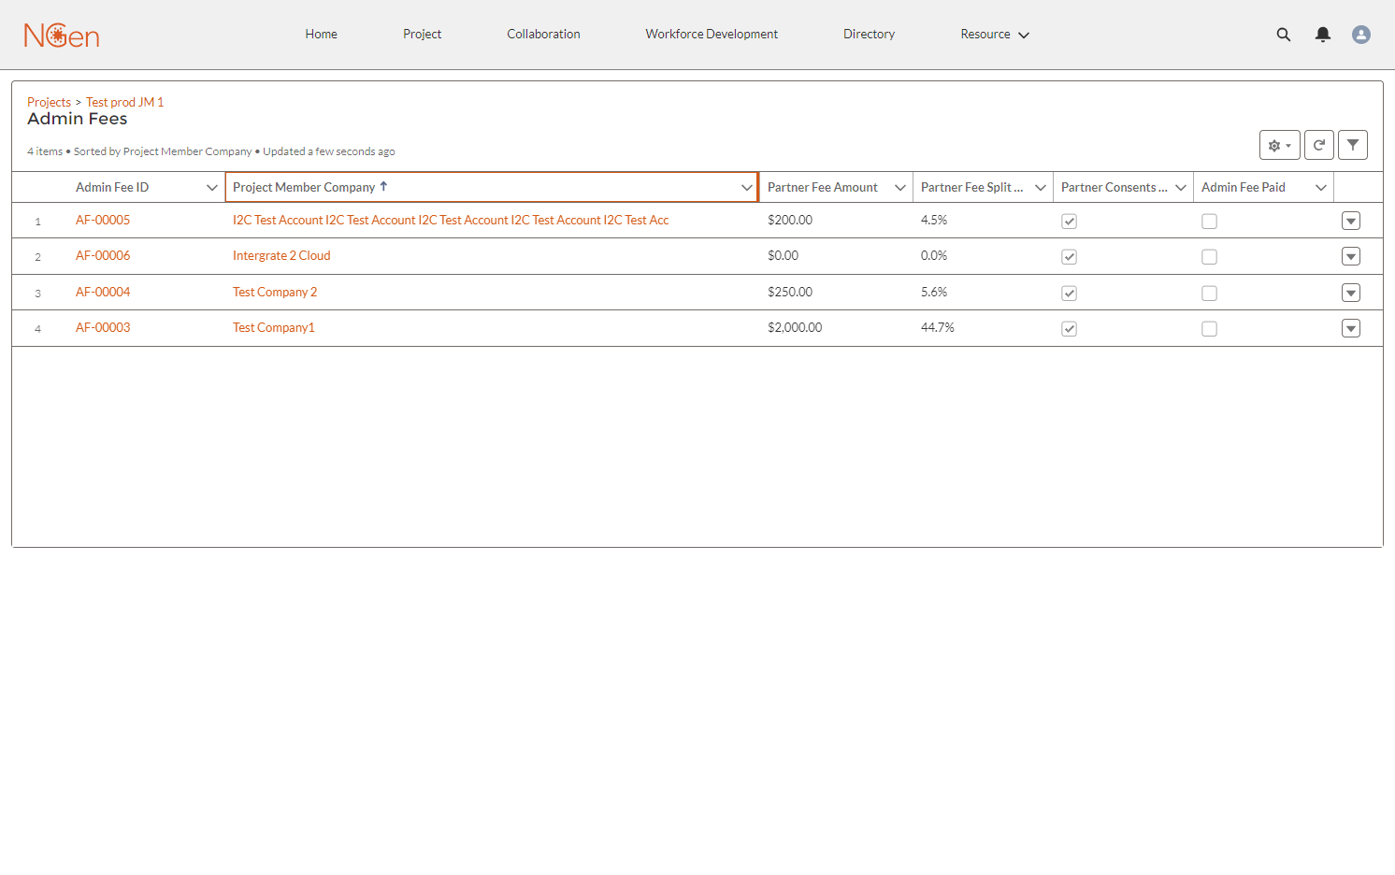This screenshot has height=875, width=1395.
Task: Click the NGen logo
Action: click(62, 36)
